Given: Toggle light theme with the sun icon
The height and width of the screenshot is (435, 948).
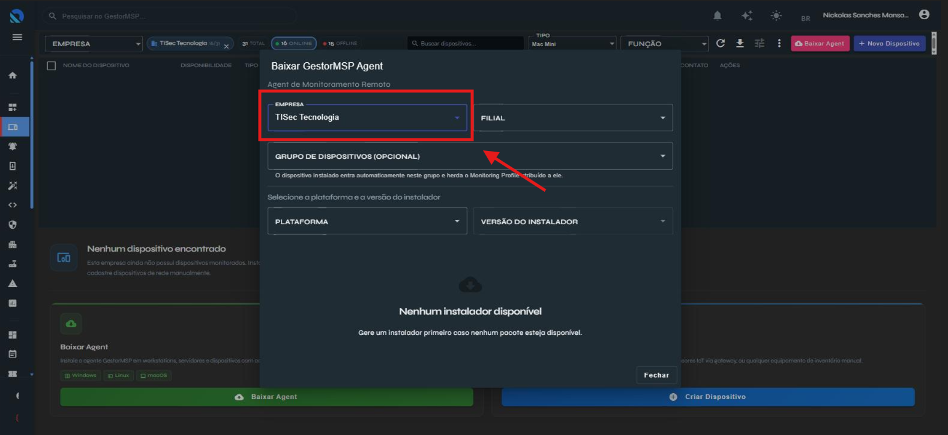Looking at the screenshot, I should (776, 16).
